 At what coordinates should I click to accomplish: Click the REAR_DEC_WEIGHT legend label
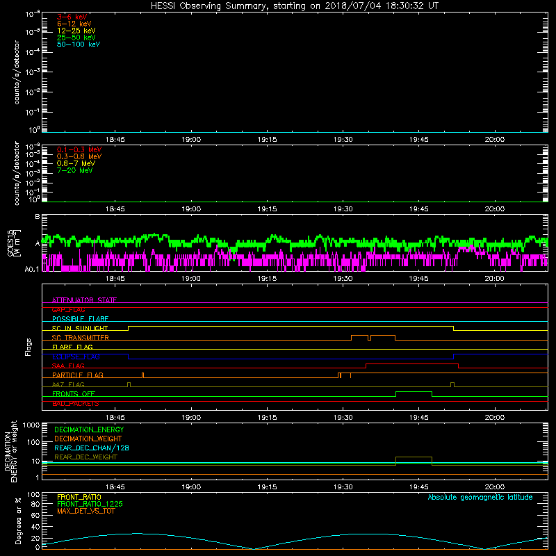tap(85, 457)
